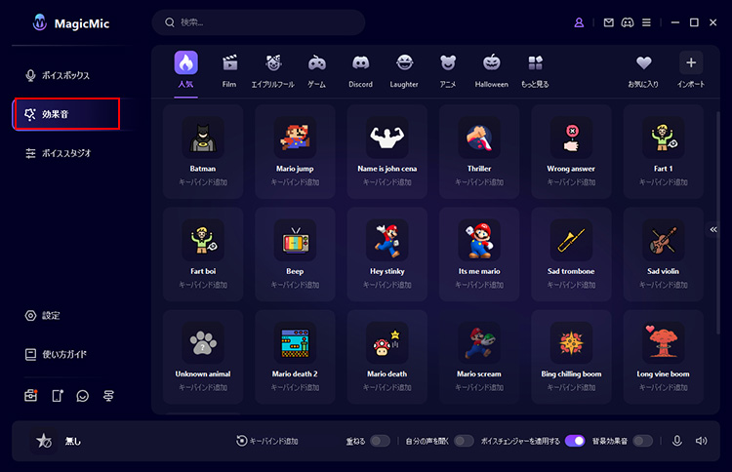The width and height of the screenshot is (732, 472).
Task: Play the Wrong answer sound
Action: pyautogui.click(x=571, y=138)
